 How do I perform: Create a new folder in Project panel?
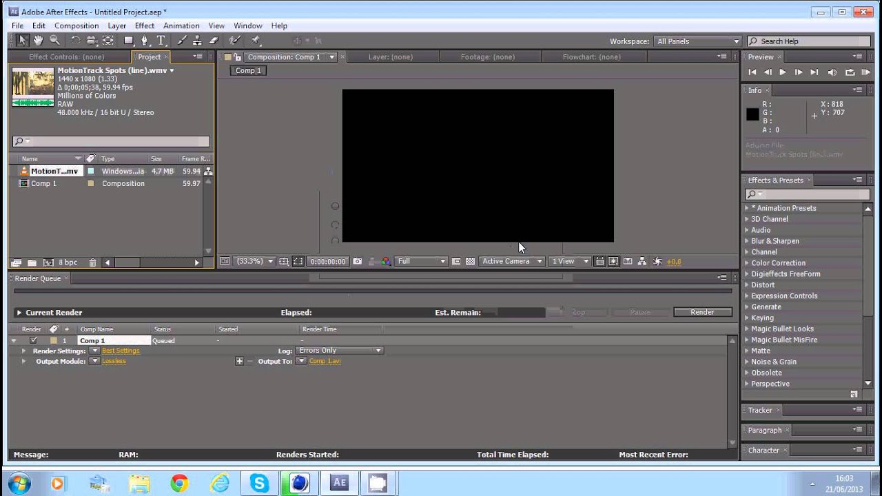(x=32, y=262)
